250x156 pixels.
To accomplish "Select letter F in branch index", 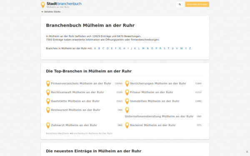I will pyautogui.click(x=116, y=48).
